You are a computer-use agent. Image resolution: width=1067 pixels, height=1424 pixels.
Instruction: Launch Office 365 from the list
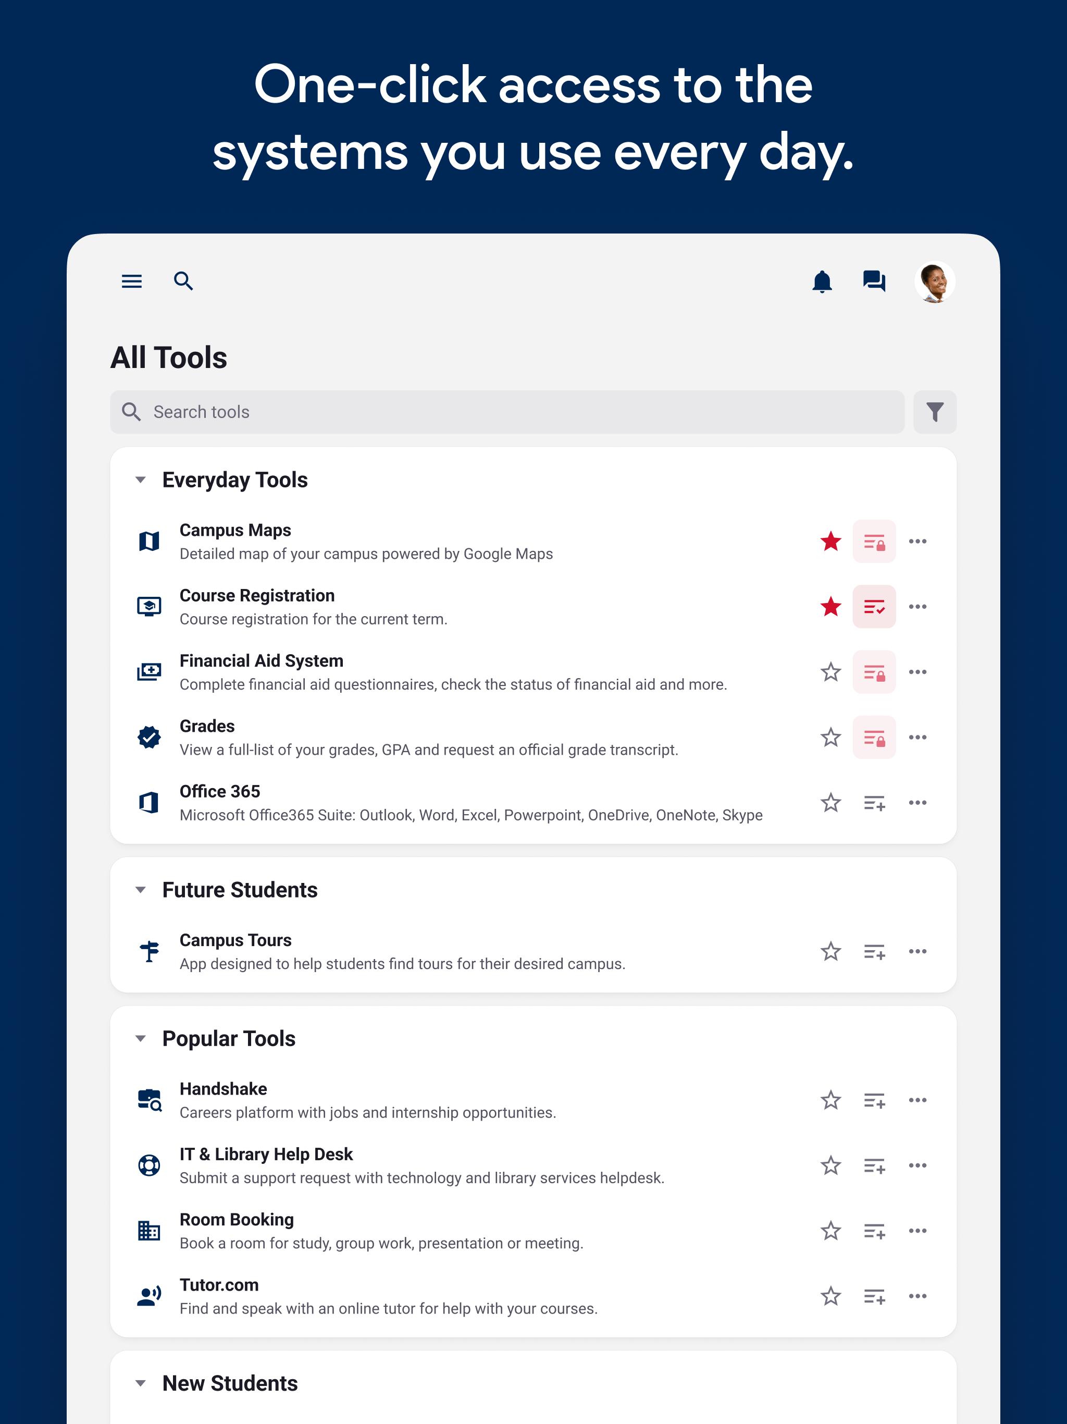(219, 792)
